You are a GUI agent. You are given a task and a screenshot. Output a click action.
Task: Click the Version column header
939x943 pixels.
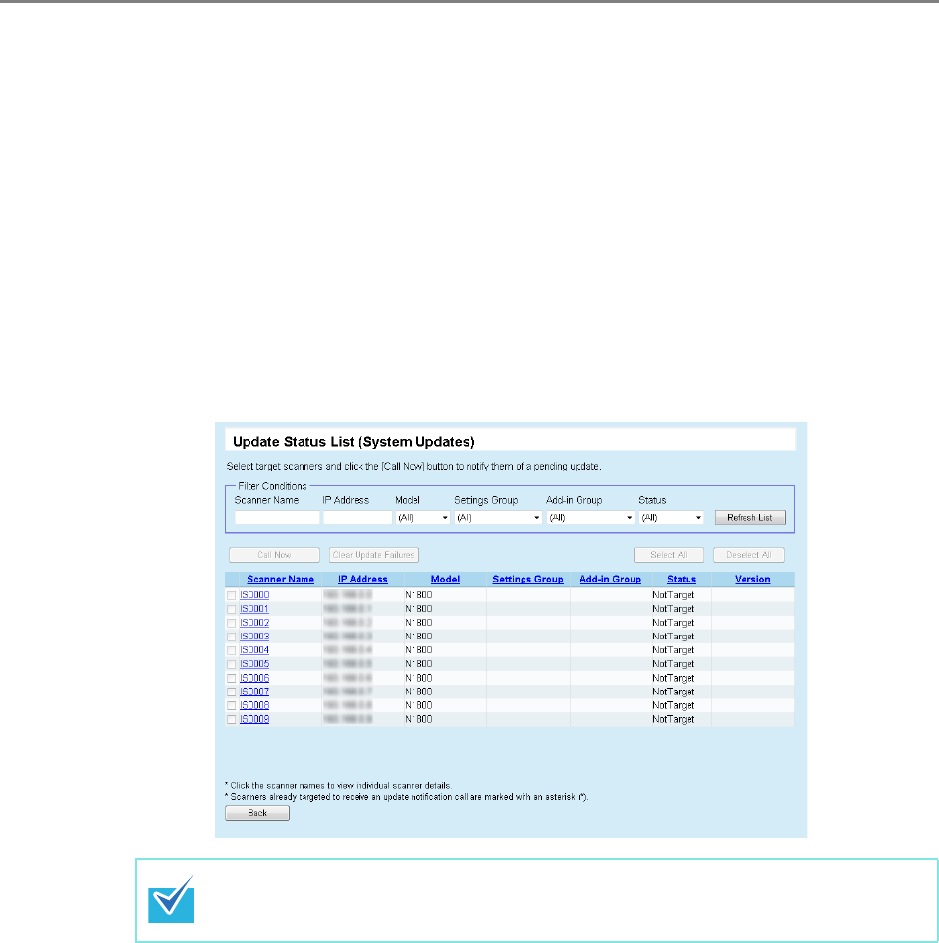click(752, 580)
